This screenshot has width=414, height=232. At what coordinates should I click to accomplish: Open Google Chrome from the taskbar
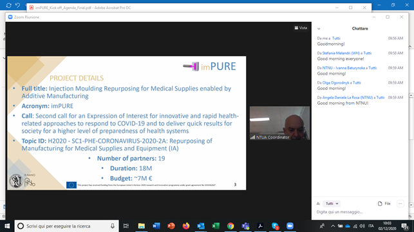pos(231,226)
